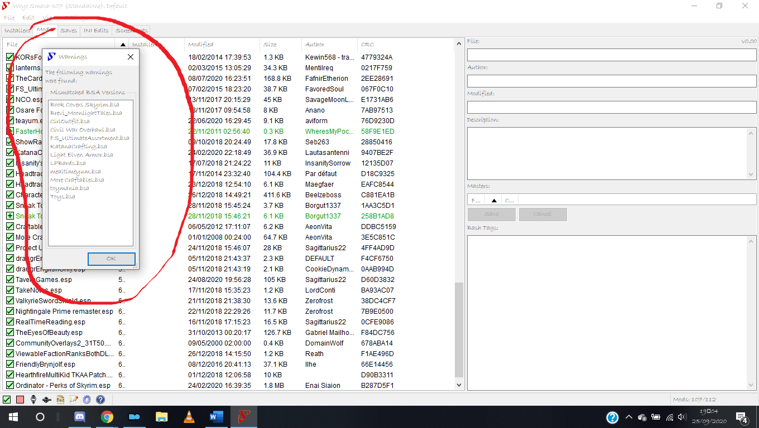The image size is (759, 428).
Task: Click the pink square status bar icon
Action: point(20,400)
